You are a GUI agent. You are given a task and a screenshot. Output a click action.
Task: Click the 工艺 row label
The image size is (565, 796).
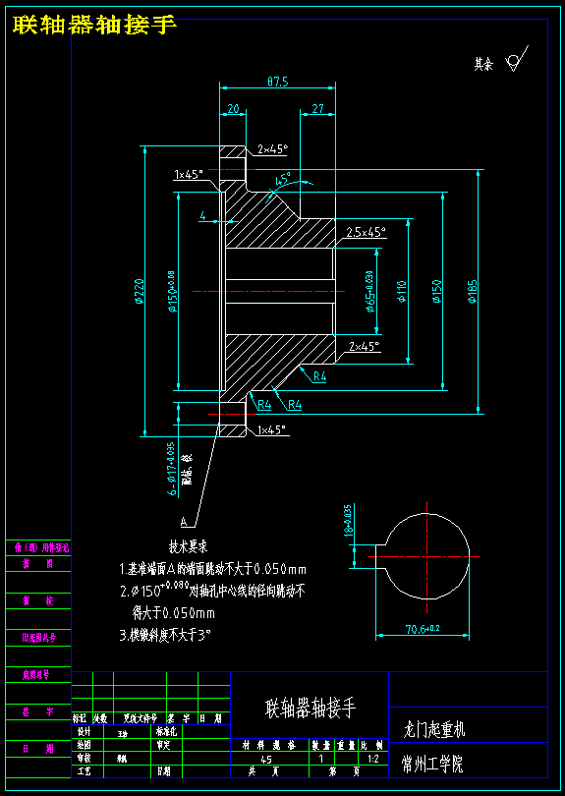[85, 771]
